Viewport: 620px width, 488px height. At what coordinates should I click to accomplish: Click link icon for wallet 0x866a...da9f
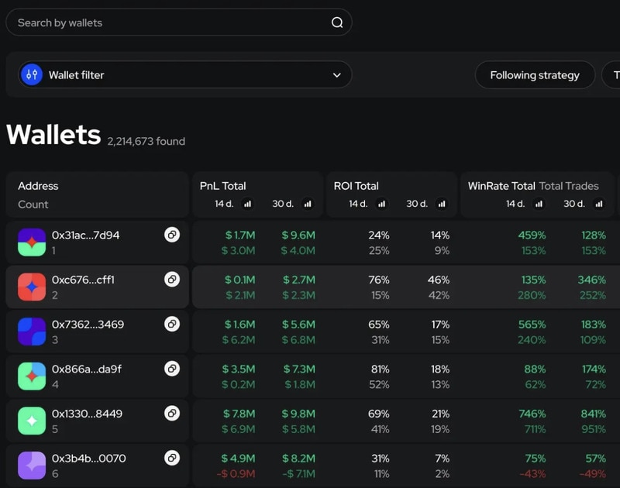172,369
